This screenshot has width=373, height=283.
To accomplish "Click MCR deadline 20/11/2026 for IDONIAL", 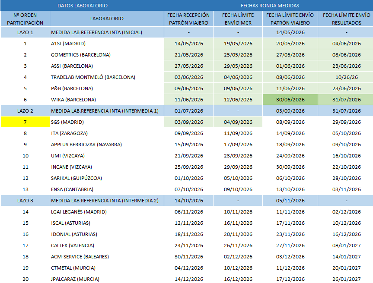I will (x=238, y=234).
